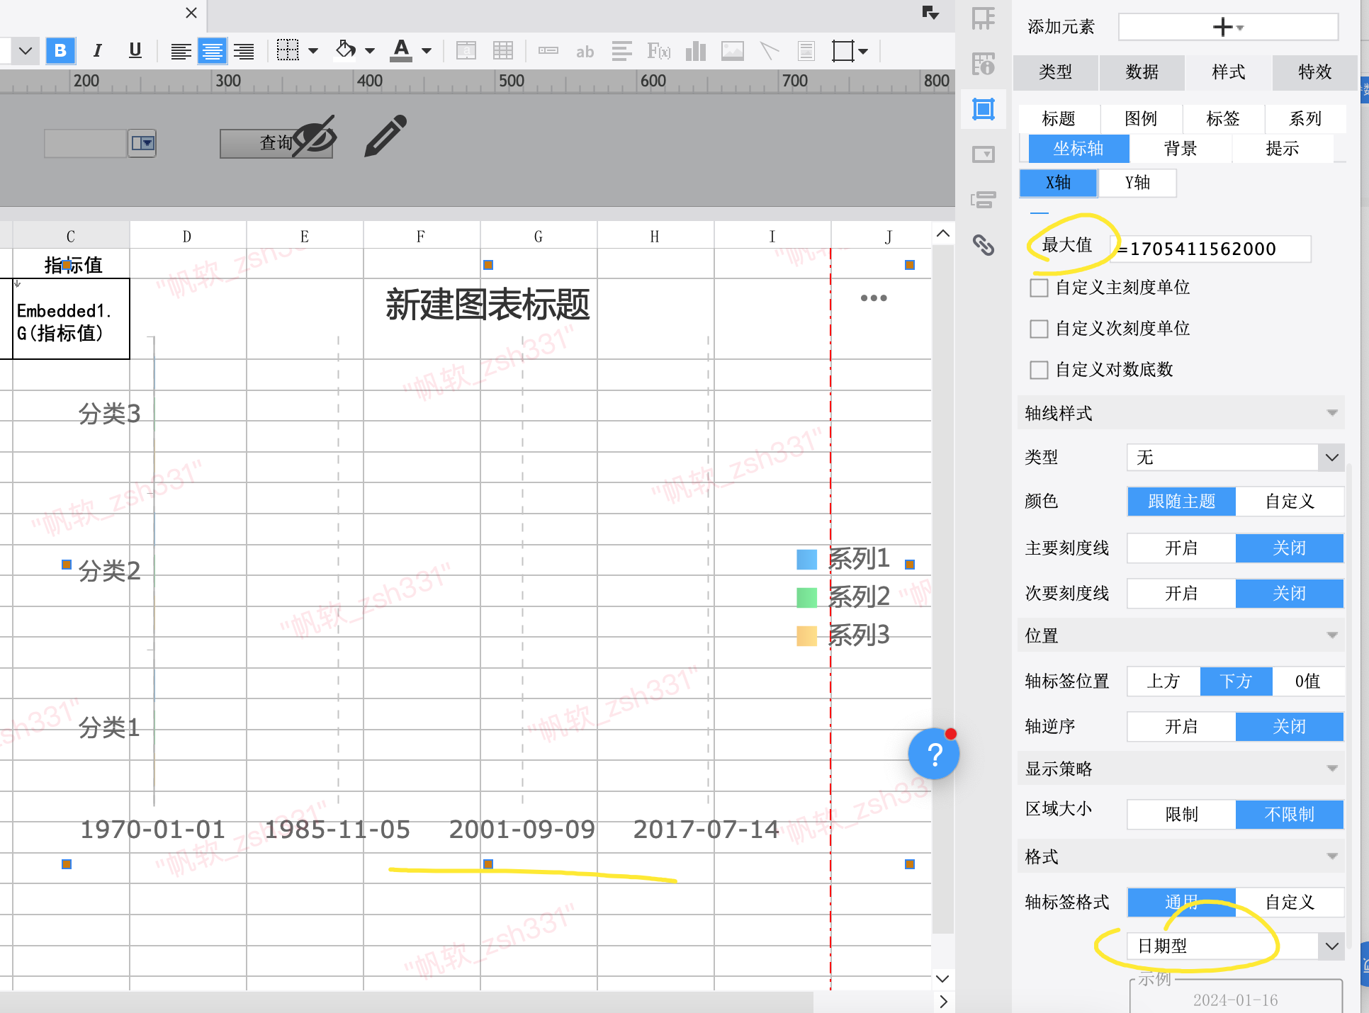
Task: Select the font color tool
Action: pyautogui.click(x=401, y=50)
